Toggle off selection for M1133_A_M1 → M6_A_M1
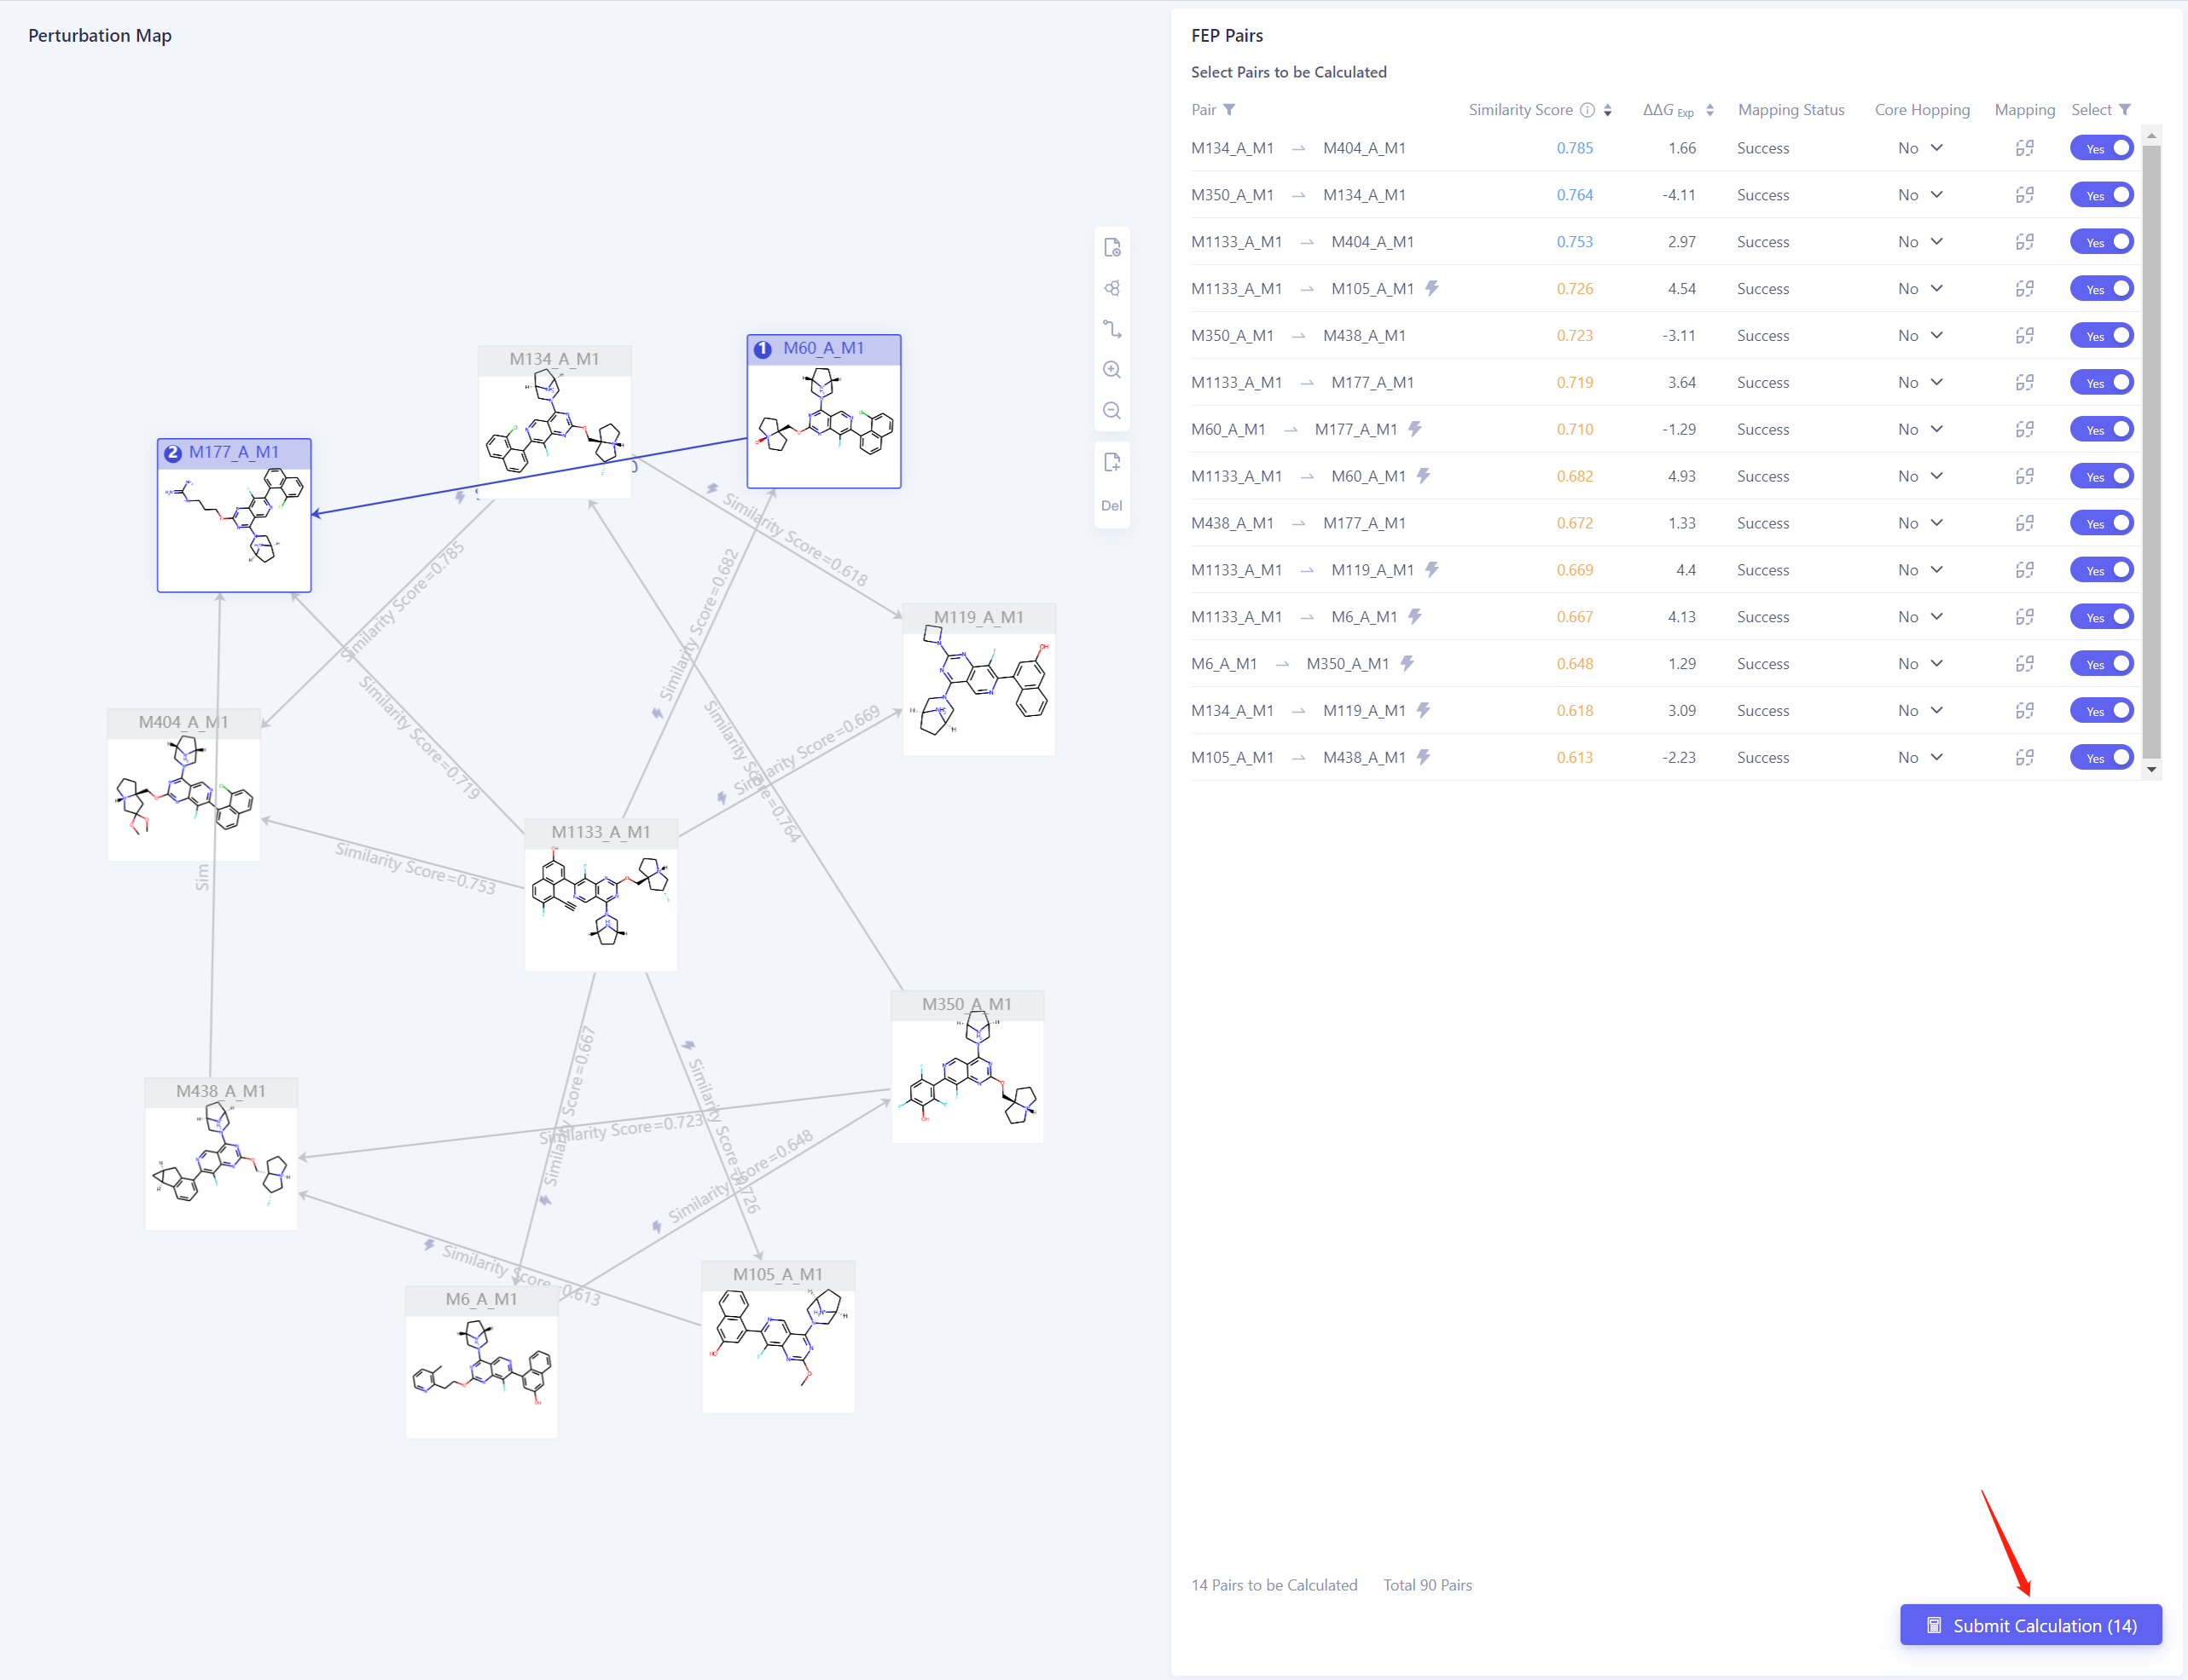The width and height of the screenshot is (2188, 1680). tap(2101, 618)
